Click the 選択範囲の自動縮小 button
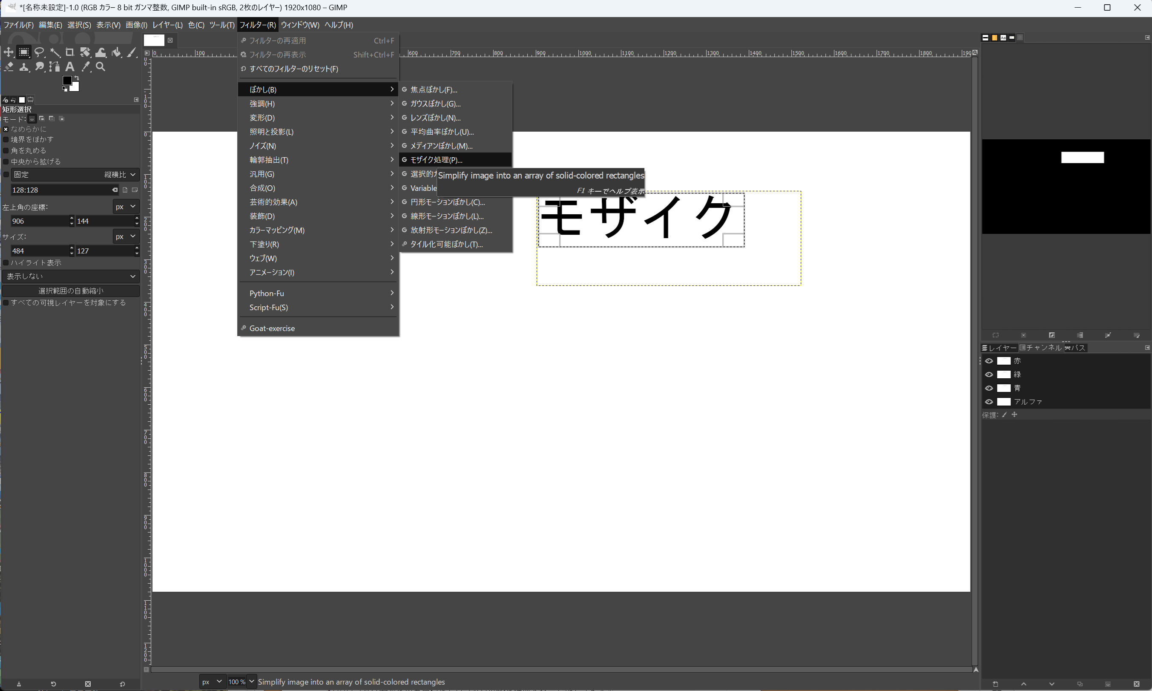Screen dimensions: 1152x691 click(71, 291)
